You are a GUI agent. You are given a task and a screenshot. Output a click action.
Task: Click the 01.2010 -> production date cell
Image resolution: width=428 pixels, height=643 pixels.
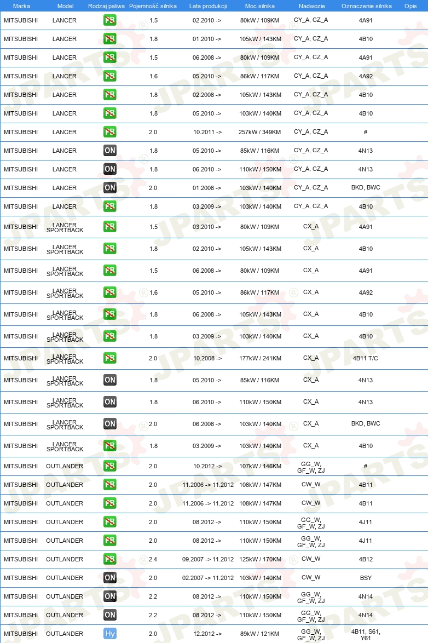[207, 39]
